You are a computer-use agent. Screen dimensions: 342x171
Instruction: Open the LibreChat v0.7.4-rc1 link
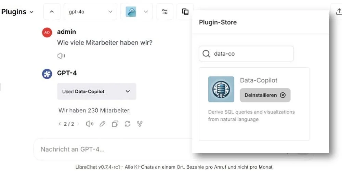tap(98, 167)
